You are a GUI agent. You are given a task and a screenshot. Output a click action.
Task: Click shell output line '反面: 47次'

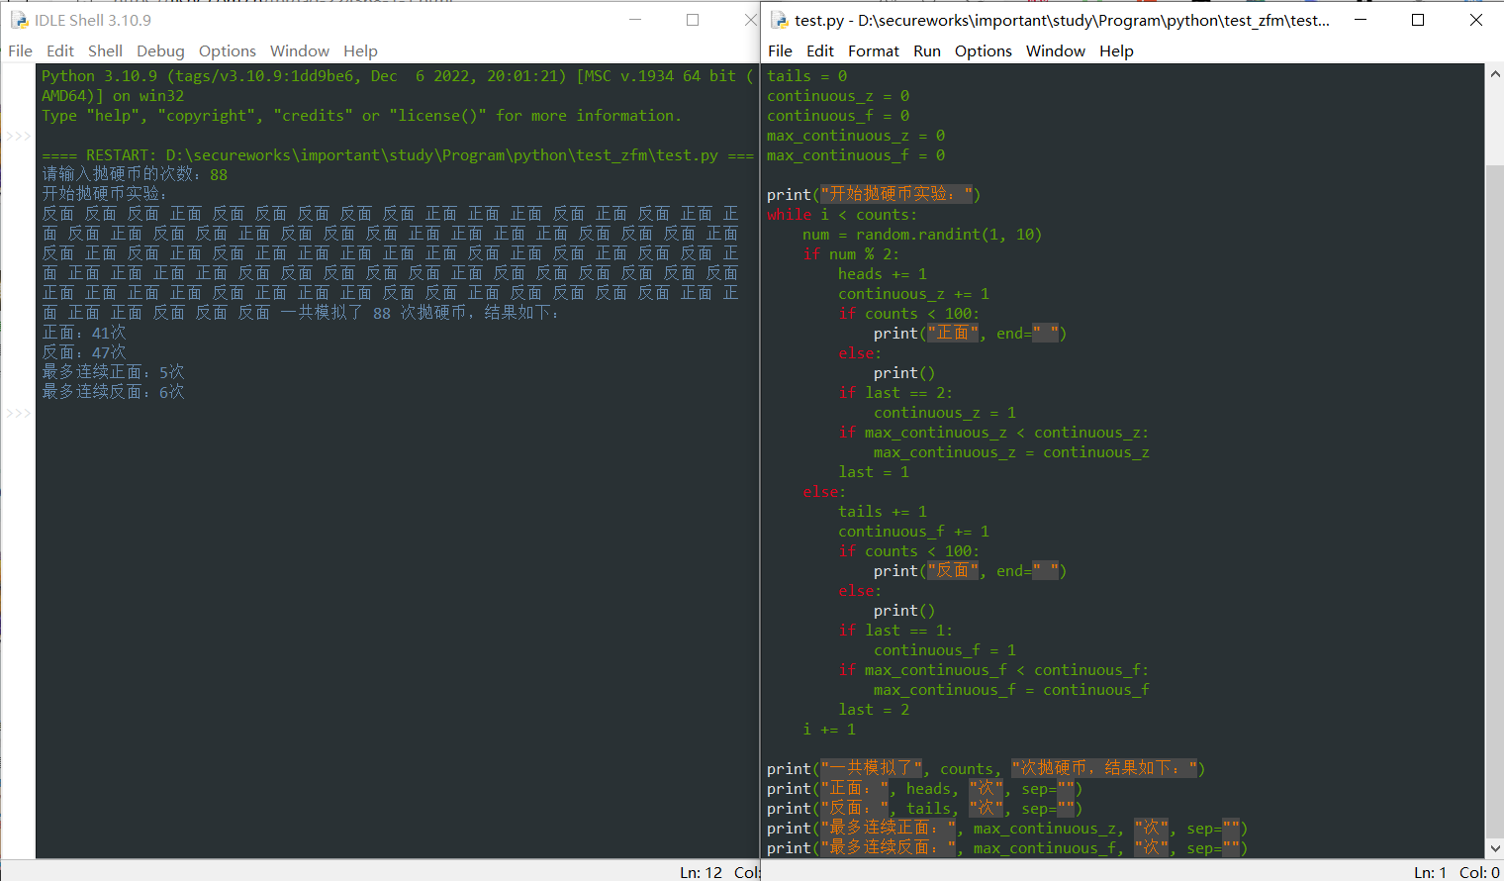pos(84,352)
